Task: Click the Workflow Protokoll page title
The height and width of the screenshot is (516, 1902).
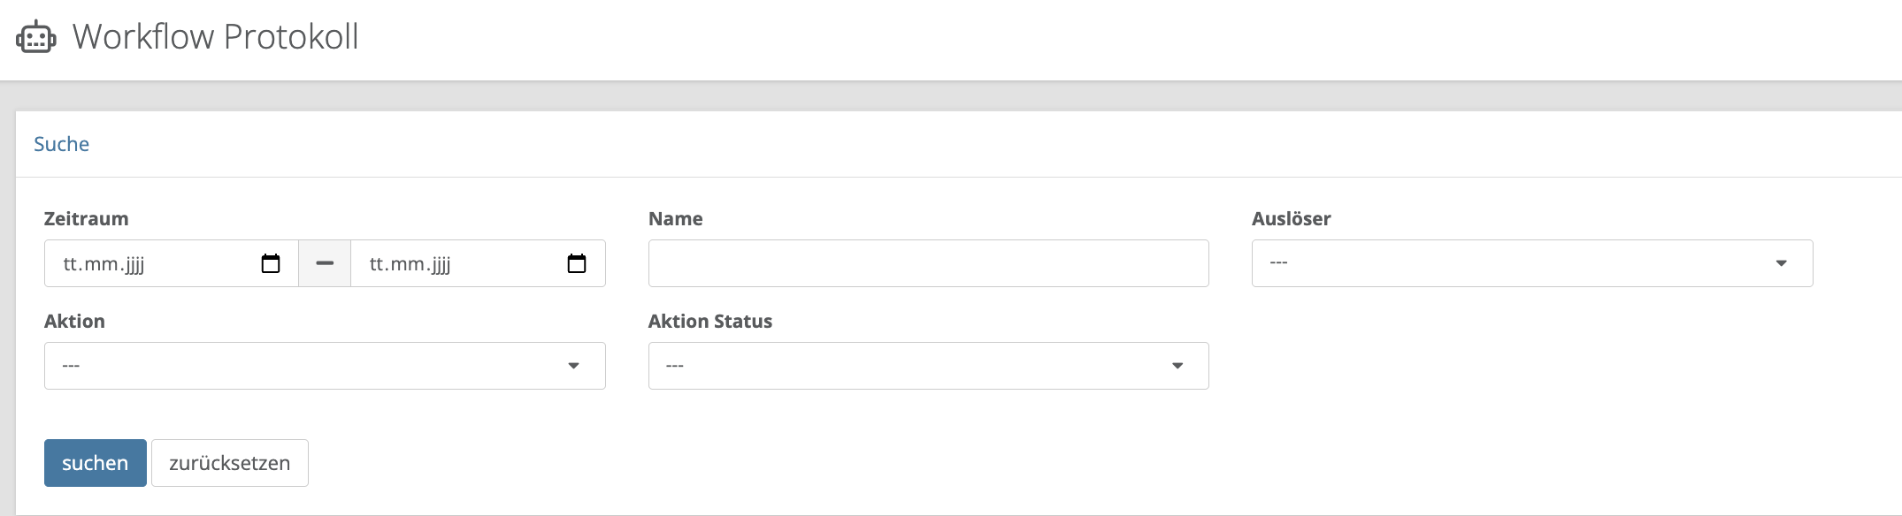Action: [x=215, y=37]
